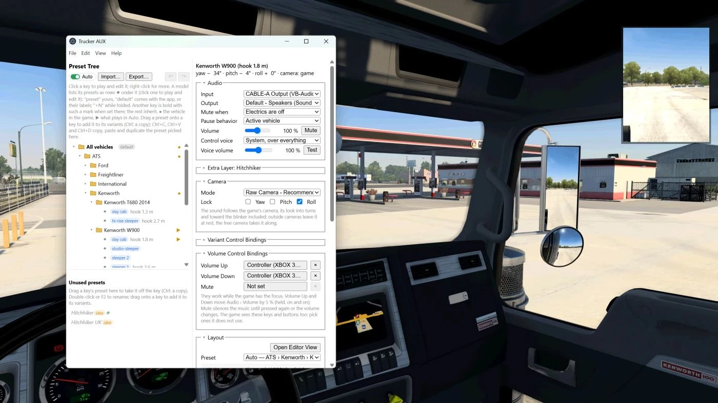Viewport: 718px width, 403px height.
Task: Click the orange dot on the ATS row
Action: (179, 156)
